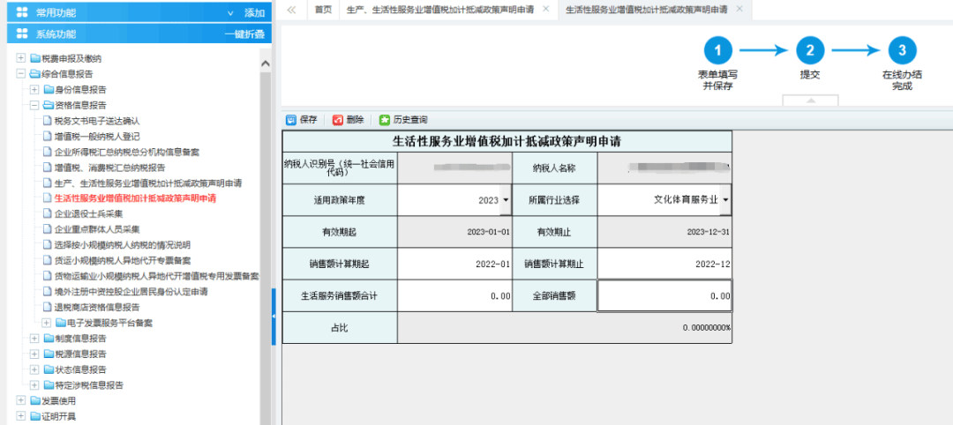Click step 2 提交 circle
Image resolution: width=953 pixels, height=425 pixels.
809,50
